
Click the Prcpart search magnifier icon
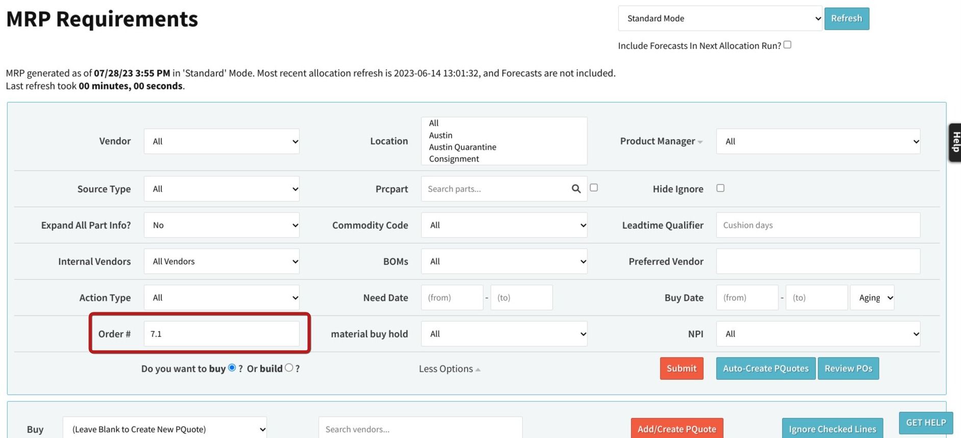[576, 189]
